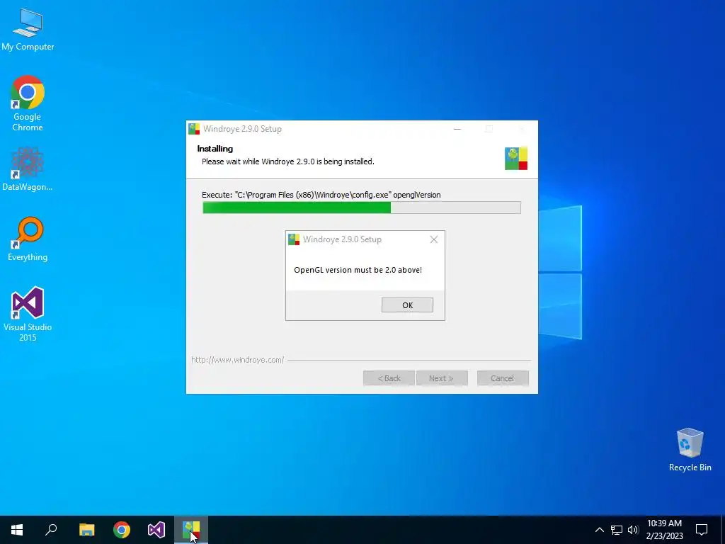The width and height of the screenshot is (725, 544).
Task: Click Windroye icon in OpenGL dialog title
Action: (x=294, y=239)
